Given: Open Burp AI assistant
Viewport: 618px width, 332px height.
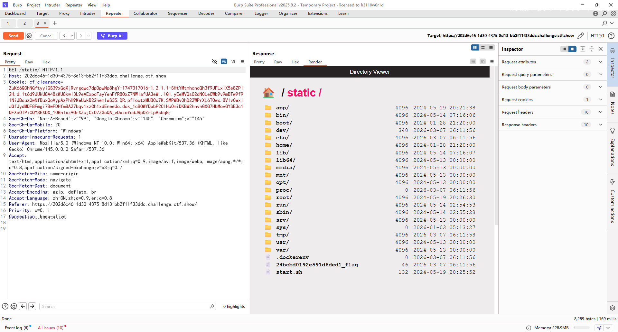Looking at the screenshot, I should point(112,36).
